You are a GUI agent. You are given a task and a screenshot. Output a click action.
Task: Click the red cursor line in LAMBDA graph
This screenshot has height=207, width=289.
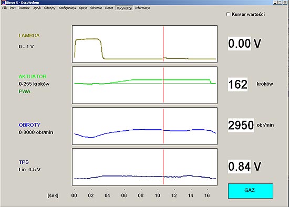point(163,44)
